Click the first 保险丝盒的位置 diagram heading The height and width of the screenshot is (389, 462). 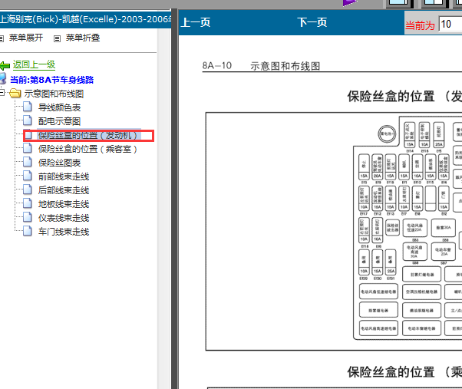point(404,97)
